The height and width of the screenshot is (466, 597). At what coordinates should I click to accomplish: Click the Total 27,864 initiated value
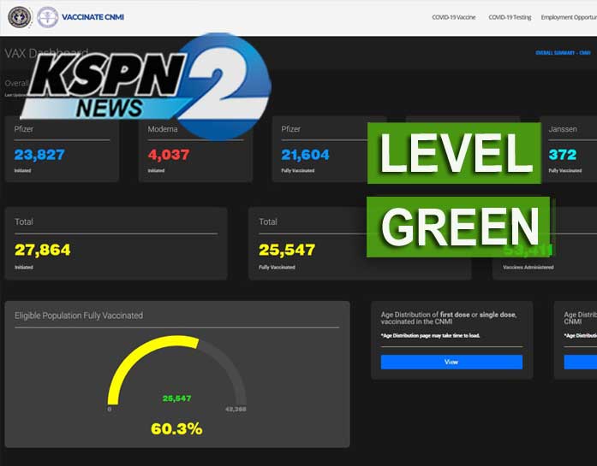pos(43,250)
